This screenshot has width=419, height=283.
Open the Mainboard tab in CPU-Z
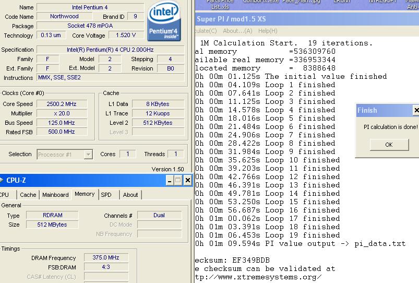pyautogui.click(x=55, y=195)
